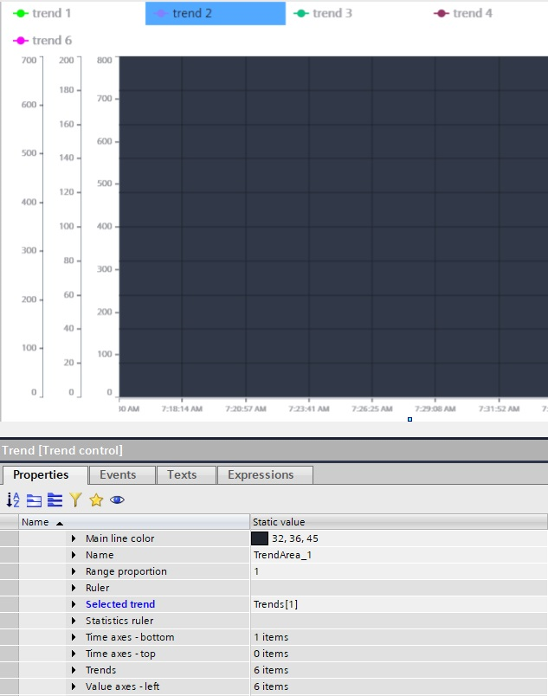Click the Selected trend label text
The image size is (548, 696).
(120, 604)
